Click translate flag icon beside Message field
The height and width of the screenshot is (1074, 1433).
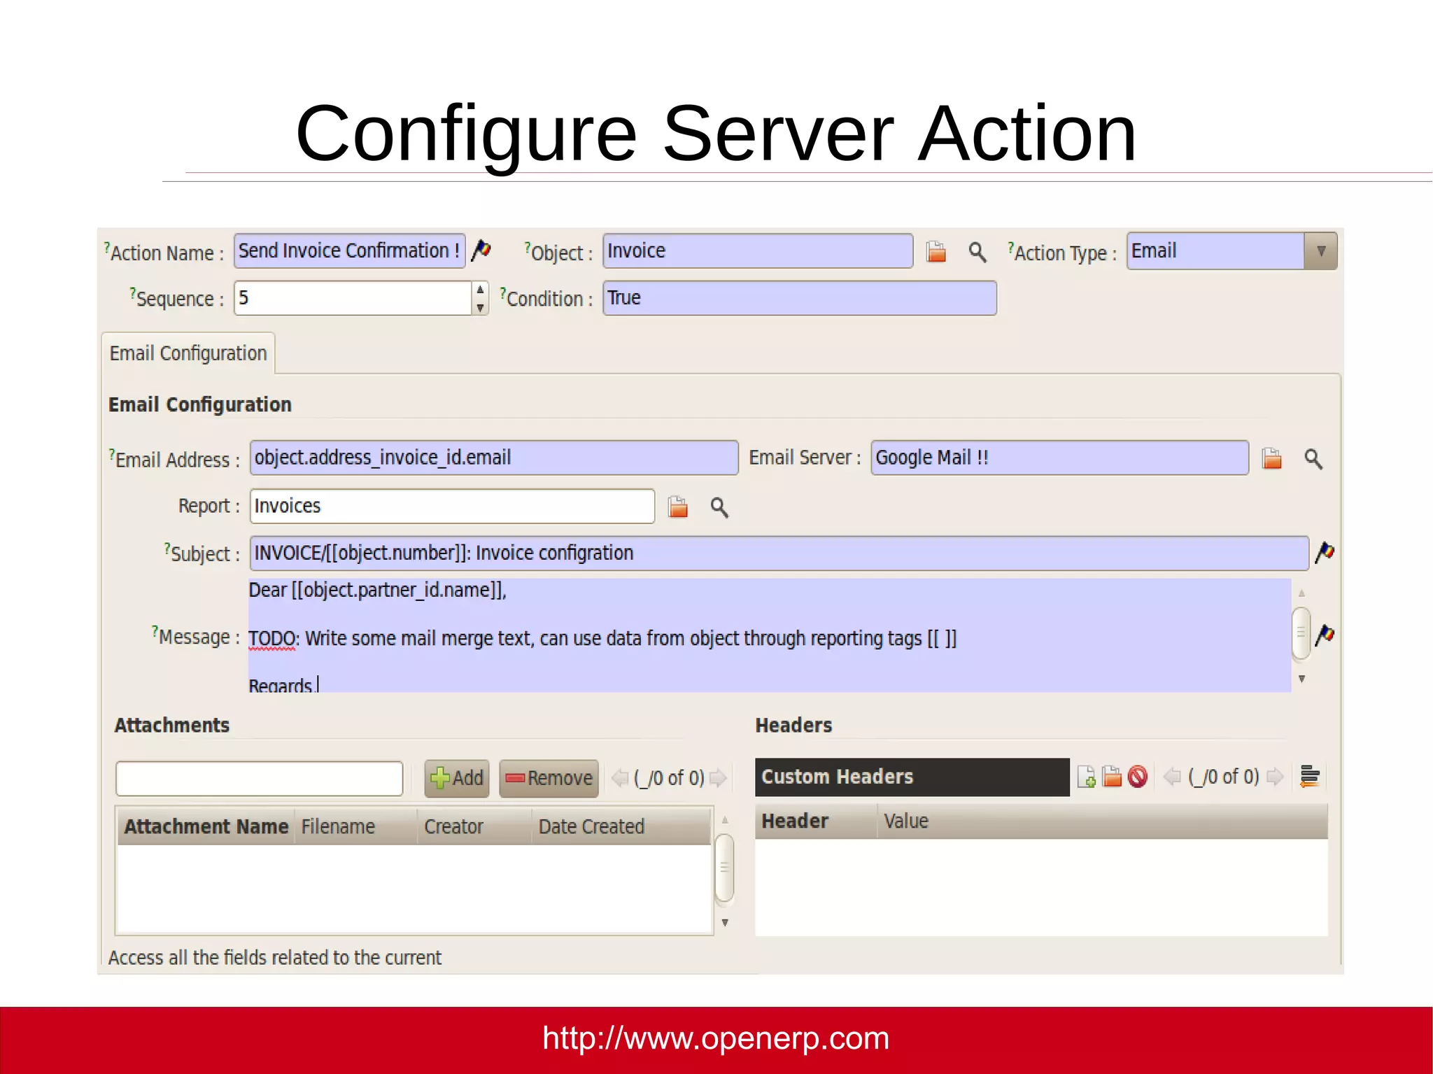point(1325,635)
